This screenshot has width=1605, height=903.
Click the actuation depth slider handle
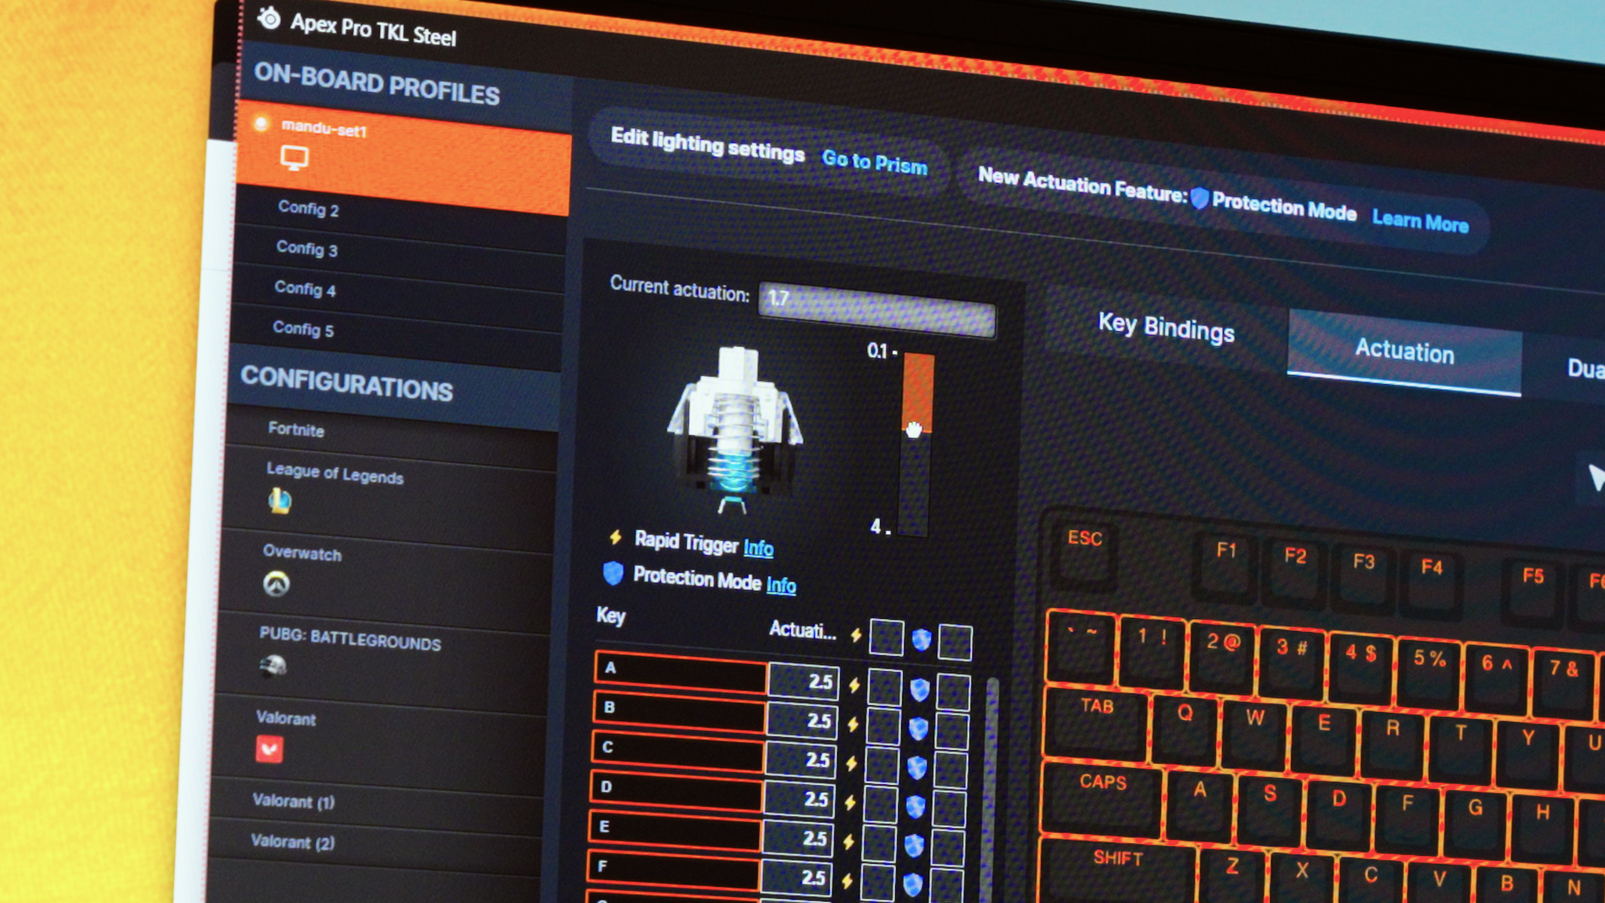914,429
